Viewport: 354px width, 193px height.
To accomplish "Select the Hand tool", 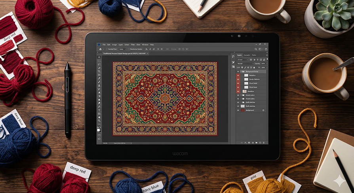I will coord(99,117).
